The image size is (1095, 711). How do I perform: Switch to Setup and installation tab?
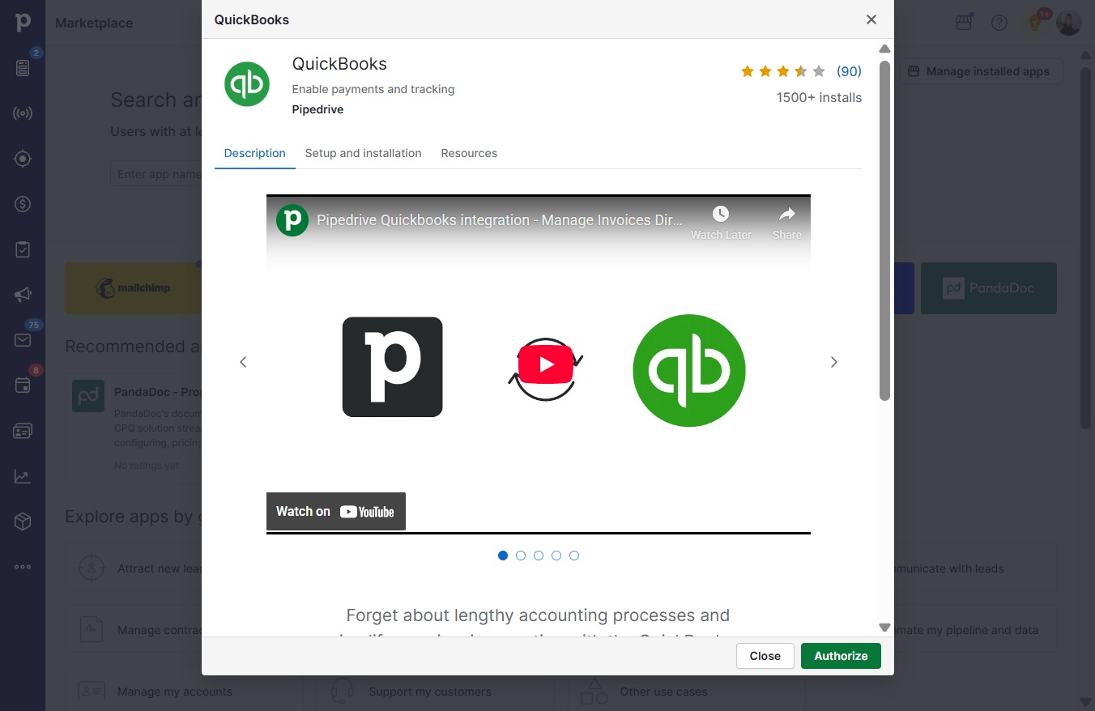pyautogui.click(x=363, y=153)
